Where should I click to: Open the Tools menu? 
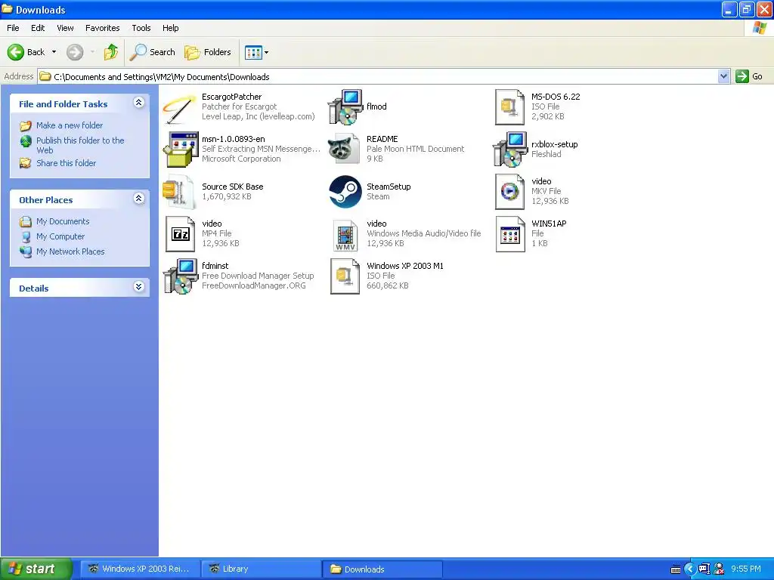pos(141,28)
